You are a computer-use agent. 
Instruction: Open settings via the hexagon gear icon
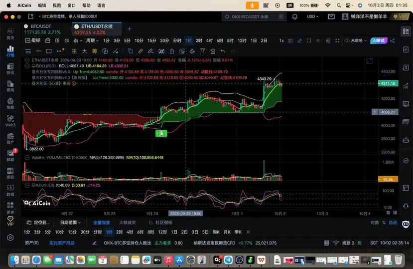pos(10,238)
